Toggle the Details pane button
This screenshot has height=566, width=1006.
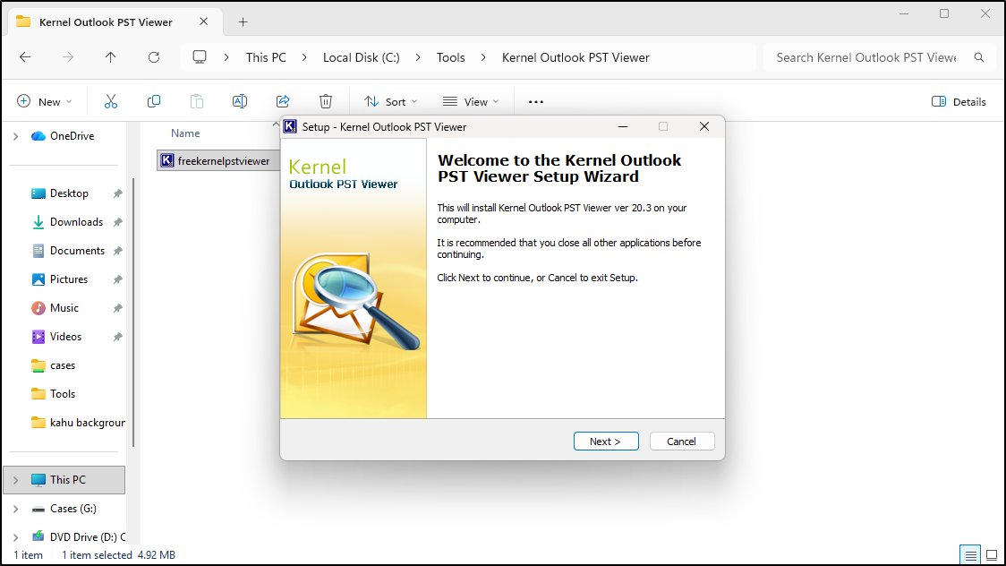click(959, 101)
